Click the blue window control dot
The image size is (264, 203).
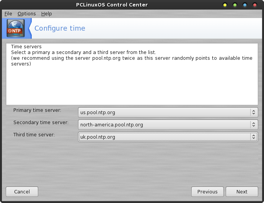(x=245, y=5)
